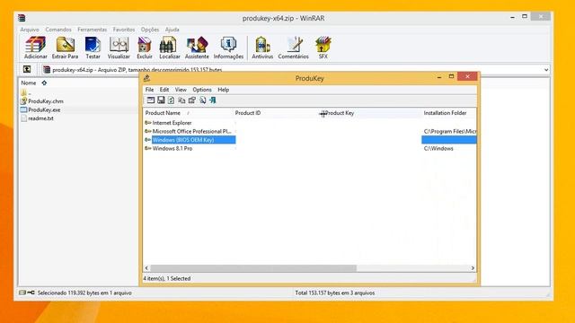Click ProduKey Copy Selected Items icon
This screenshot has width=575, height=323.
[181, 100]
